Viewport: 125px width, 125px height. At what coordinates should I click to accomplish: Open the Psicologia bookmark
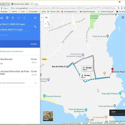tap(4, 12)
